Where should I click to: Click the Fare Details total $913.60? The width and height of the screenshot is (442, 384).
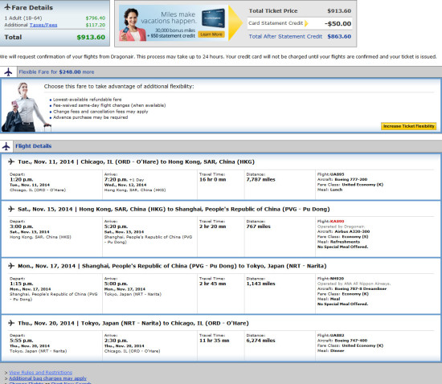91,37
